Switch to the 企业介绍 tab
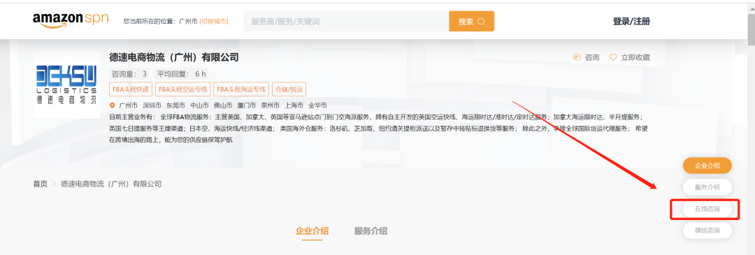Viewport: 755px width, 255px height. 312,231
